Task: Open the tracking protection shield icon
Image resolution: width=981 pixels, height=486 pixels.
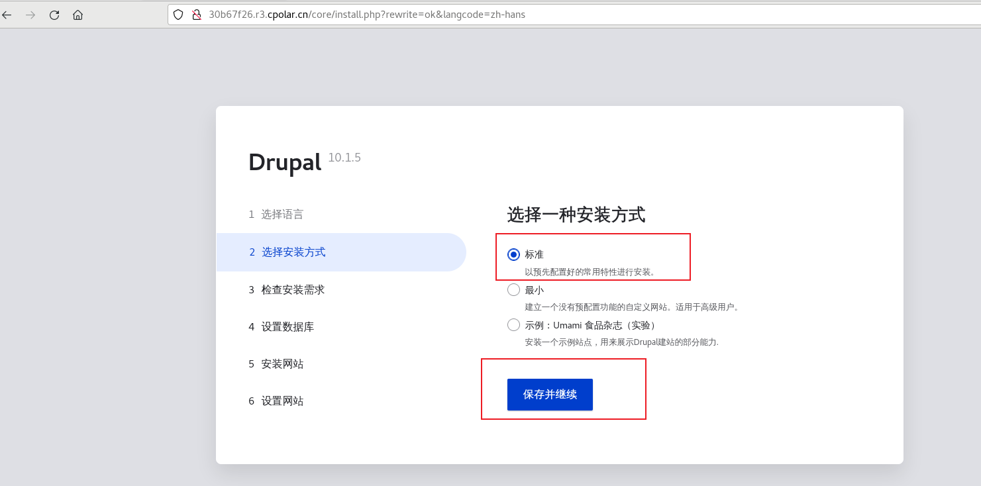Action: click(178, 14)
